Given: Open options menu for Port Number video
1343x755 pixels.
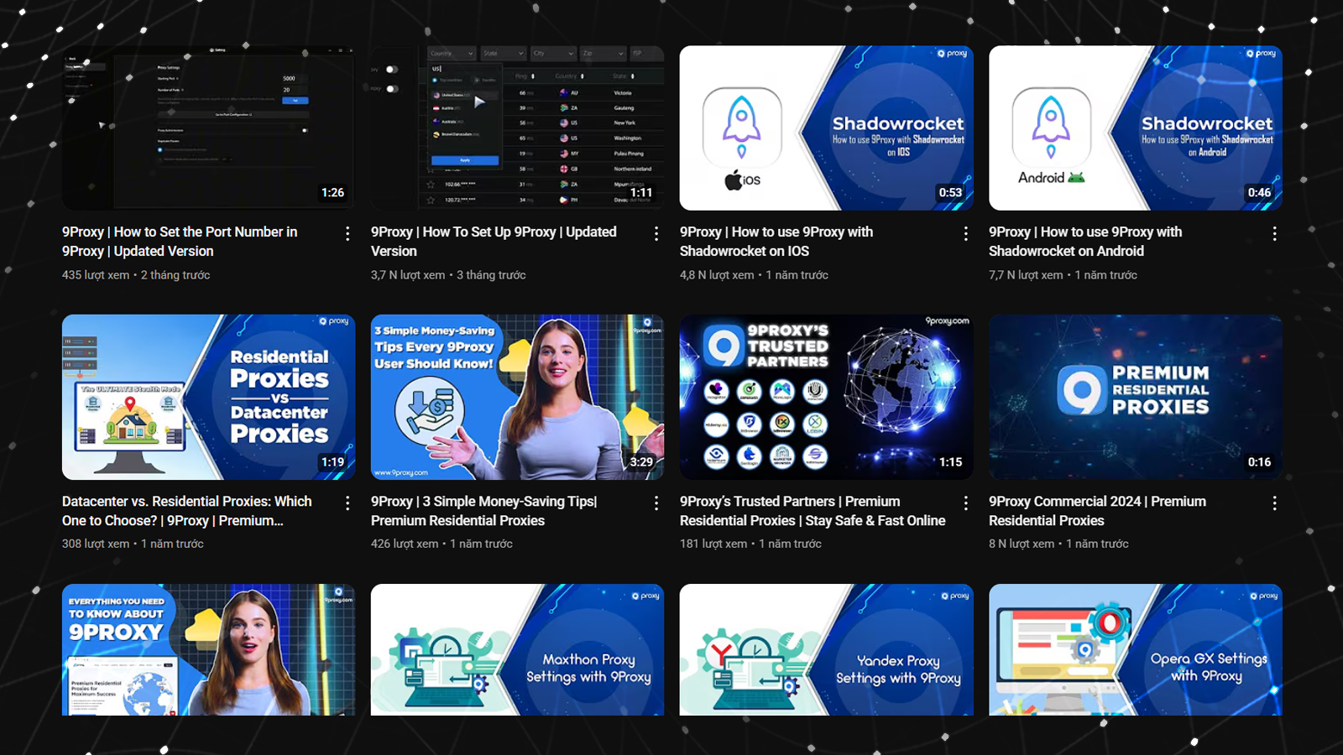Looking at the screenshot, I should (348, 234).
